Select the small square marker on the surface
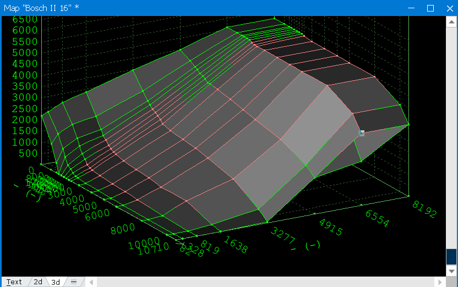The height and width of the screenshot is (287, 458). (x=362, y=133)
